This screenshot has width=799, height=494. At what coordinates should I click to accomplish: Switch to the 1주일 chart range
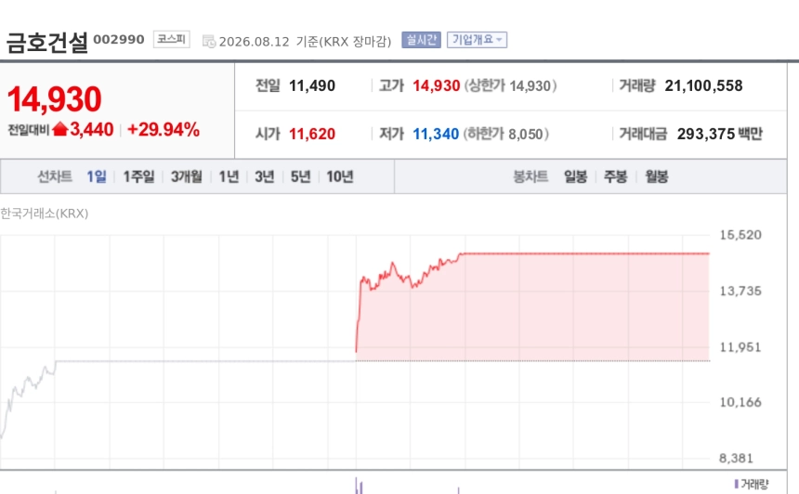coord(138,176)
